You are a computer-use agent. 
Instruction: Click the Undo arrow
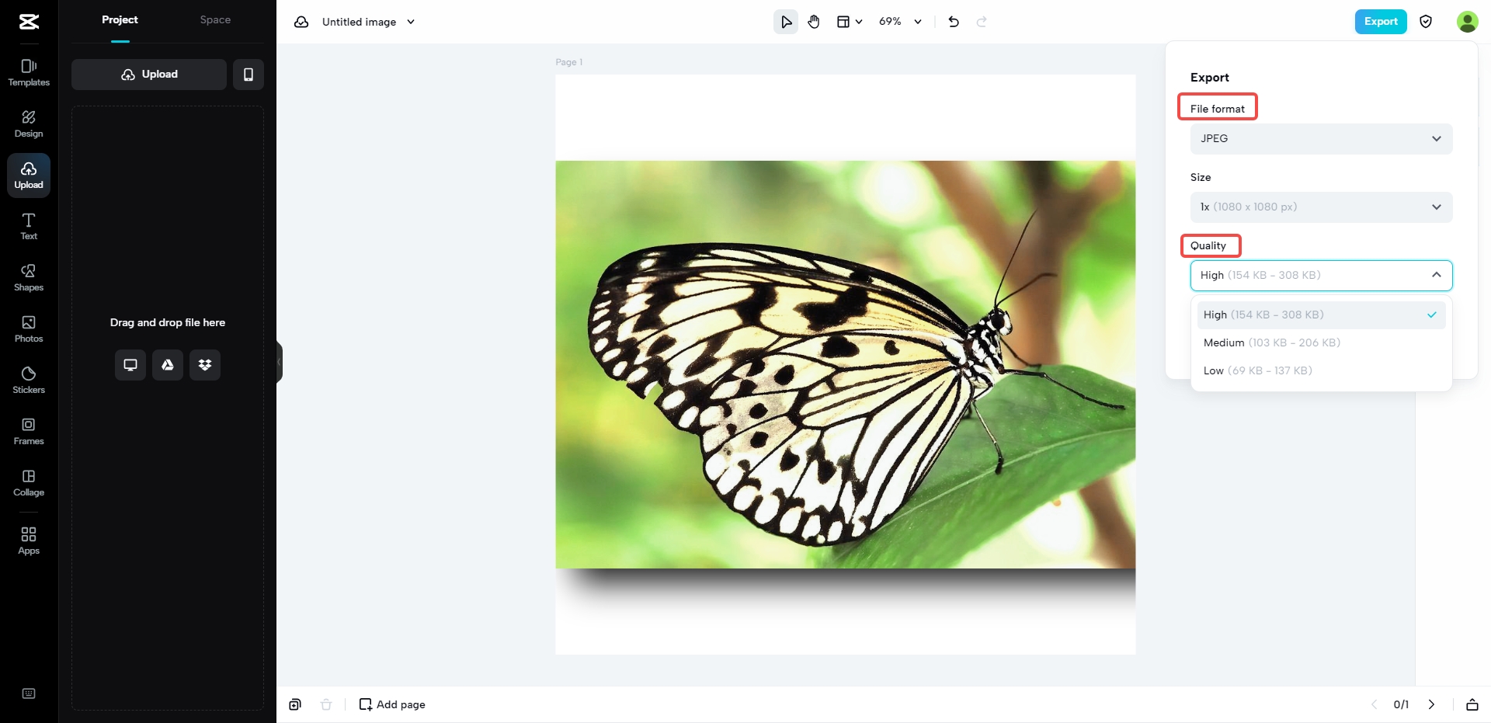click(x=953, y=22)
